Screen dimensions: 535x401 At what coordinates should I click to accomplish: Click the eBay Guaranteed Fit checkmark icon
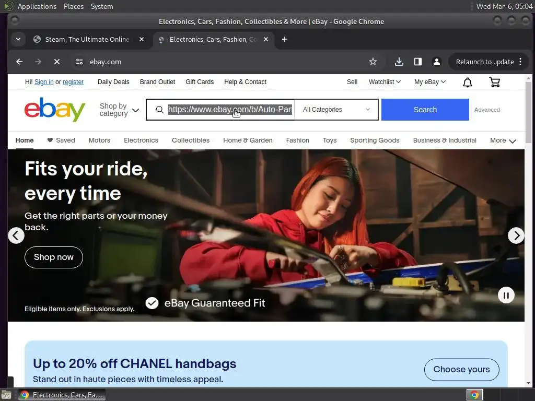[152, 303]
